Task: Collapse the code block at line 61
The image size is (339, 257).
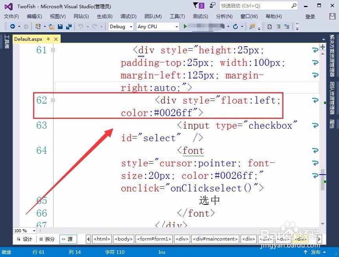Action: point(53,50)
